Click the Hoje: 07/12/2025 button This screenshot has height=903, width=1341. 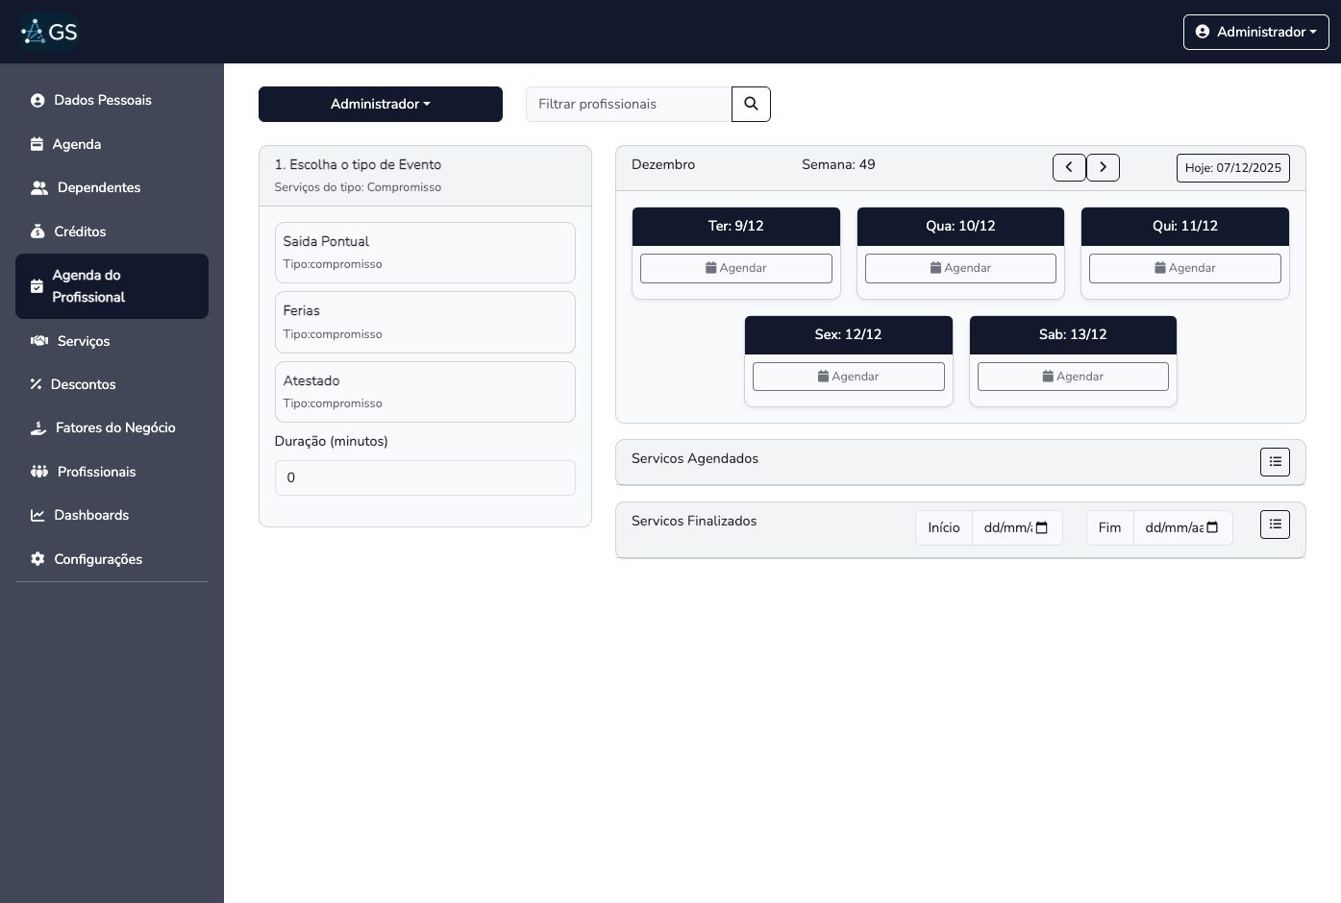pyautogui.click(x=1233, y=167)
